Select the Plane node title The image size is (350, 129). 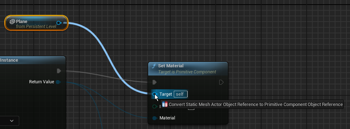tap(22, 22)
